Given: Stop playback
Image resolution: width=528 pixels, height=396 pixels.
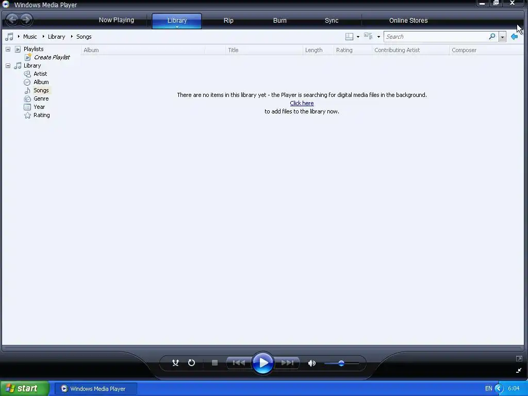Looking at the screenshot, I should click(214, 362).
